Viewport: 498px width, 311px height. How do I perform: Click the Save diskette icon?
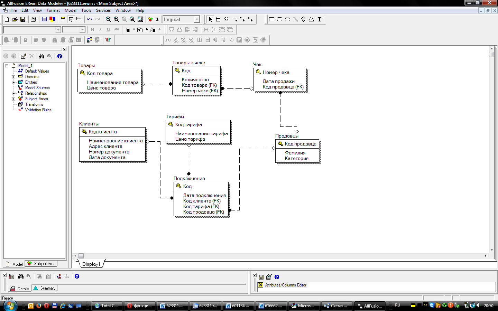coord(23,19)
